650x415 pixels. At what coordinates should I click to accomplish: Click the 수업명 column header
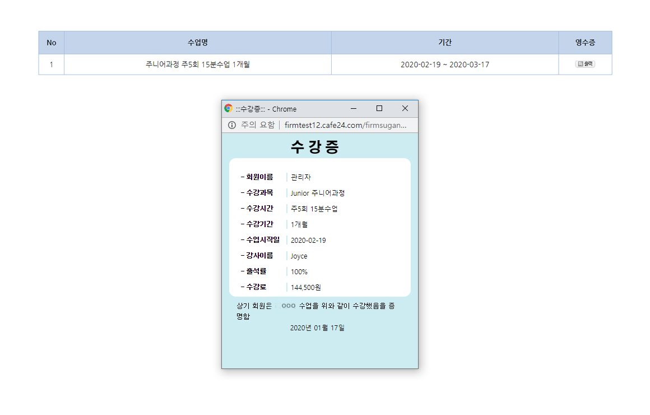198,43
